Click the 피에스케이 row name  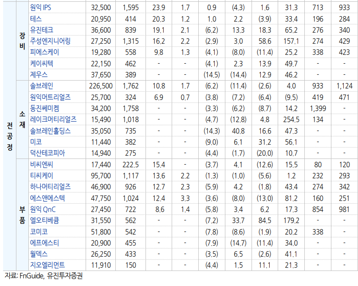pos(44,52)
